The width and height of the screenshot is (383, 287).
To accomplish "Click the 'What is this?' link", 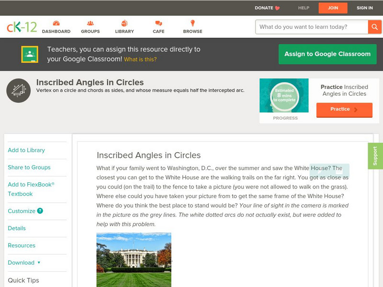I will coord(140,59).
